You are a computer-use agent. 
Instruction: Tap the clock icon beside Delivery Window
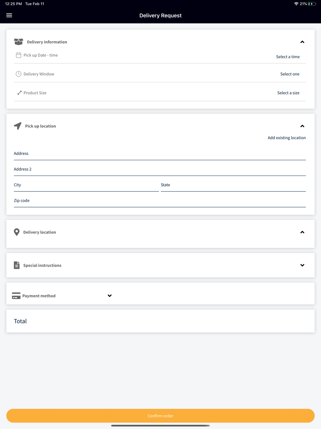(19, 74)
